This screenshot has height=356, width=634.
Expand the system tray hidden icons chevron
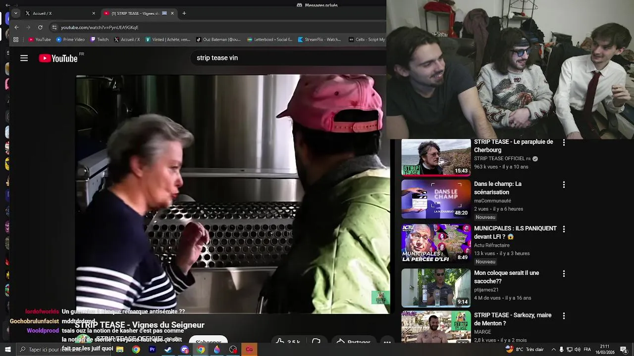(553, 350)
